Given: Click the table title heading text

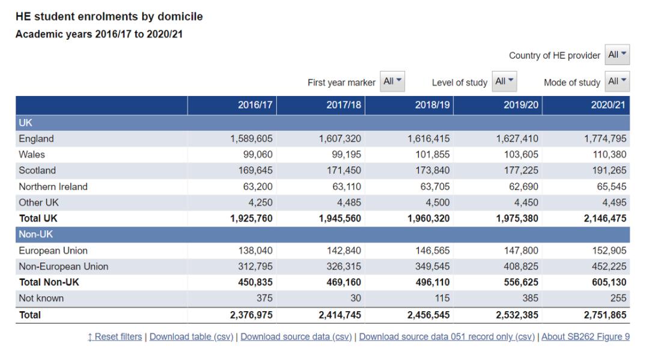Looking at the screenshot, I should (x=109, y=17).
